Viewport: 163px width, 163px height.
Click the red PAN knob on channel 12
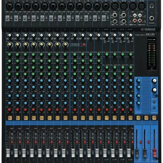99,110
